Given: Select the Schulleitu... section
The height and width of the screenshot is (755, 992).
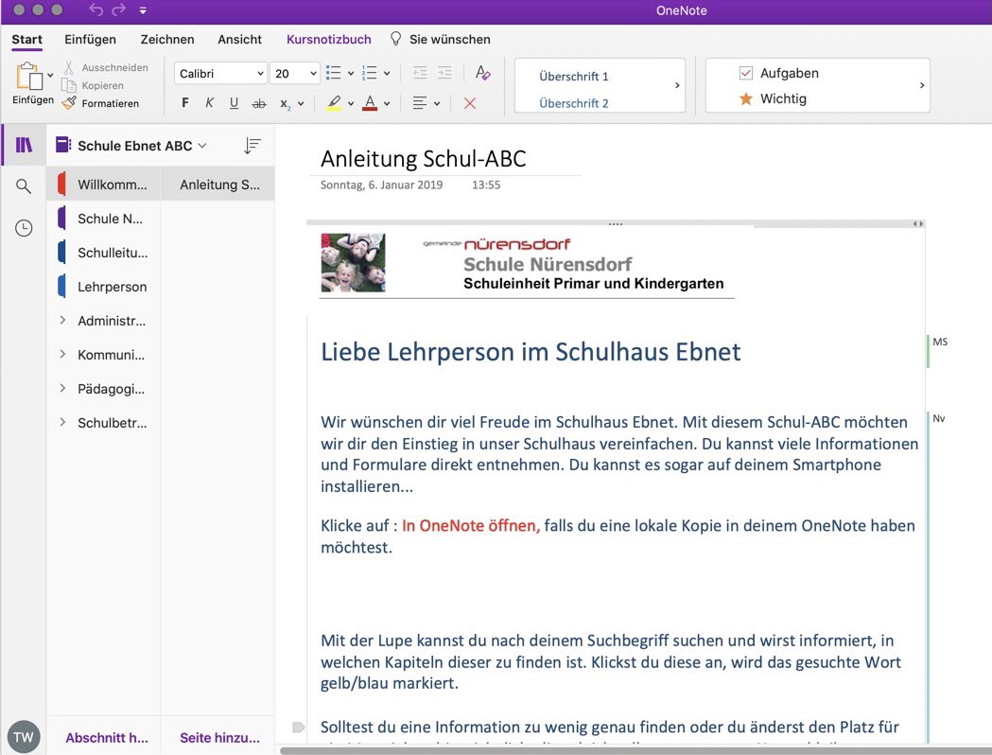Looking at the screenshot, I should [x=104, y=253].
